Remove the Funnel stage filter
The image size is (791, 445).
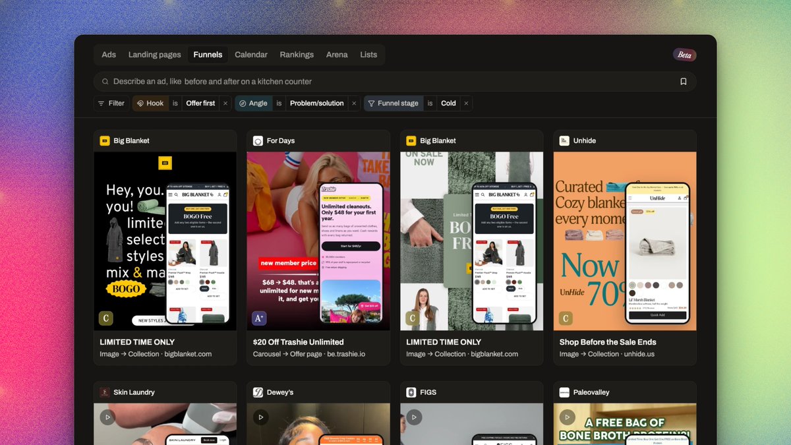tap(466, 104)
